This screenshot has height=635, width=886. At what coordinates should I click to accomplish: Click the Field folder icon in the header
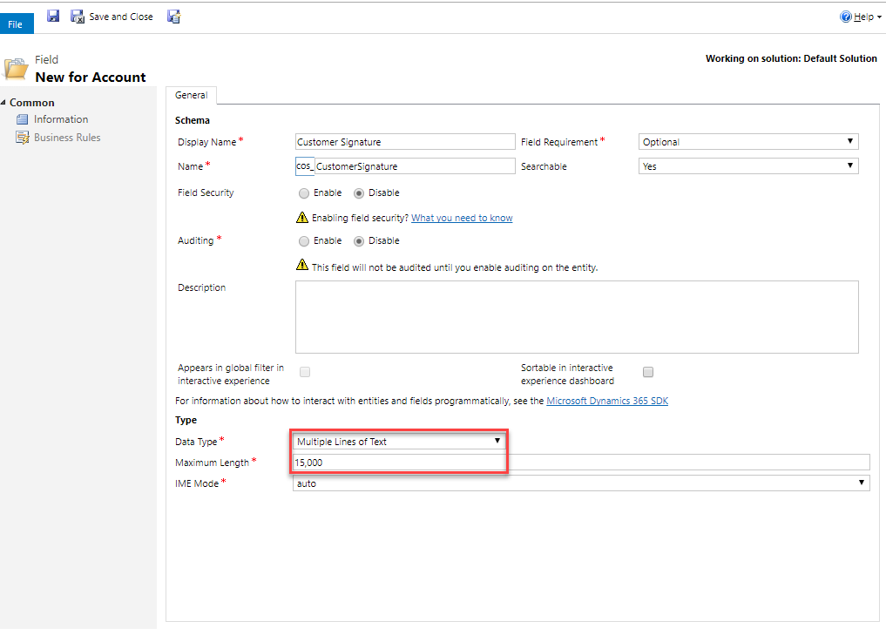pos(16,69)
